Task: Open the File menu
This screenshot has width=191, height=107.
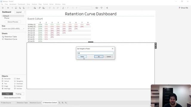Action: click(2, 4)
